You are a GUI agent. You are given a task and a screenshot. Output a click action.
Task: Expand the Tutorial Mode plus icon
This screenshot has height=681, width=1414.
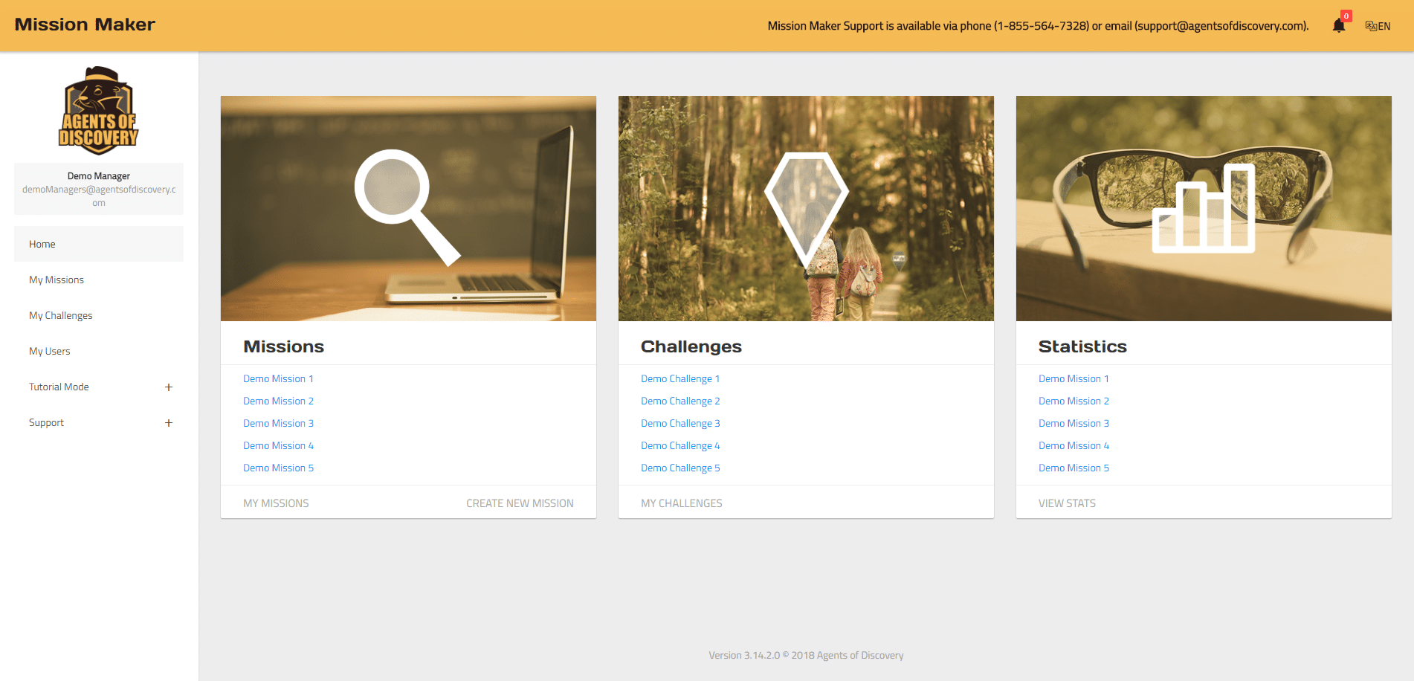(169, 387)
